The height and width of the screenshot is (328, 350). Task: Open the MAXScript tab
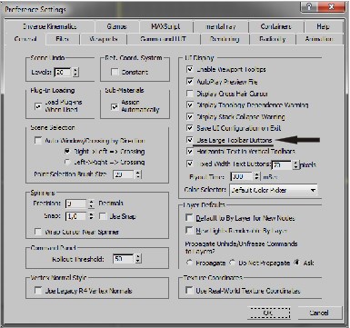point(165,26)
